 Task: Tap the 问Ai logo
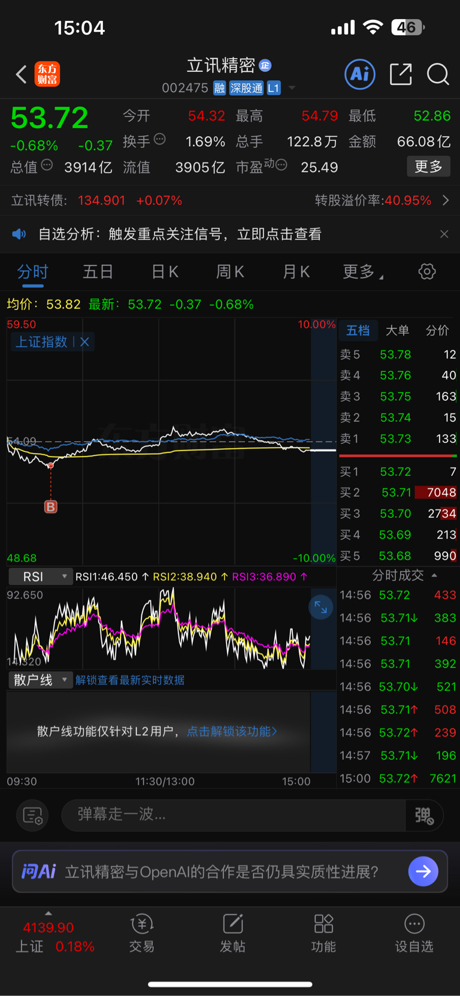click(39, 871)
